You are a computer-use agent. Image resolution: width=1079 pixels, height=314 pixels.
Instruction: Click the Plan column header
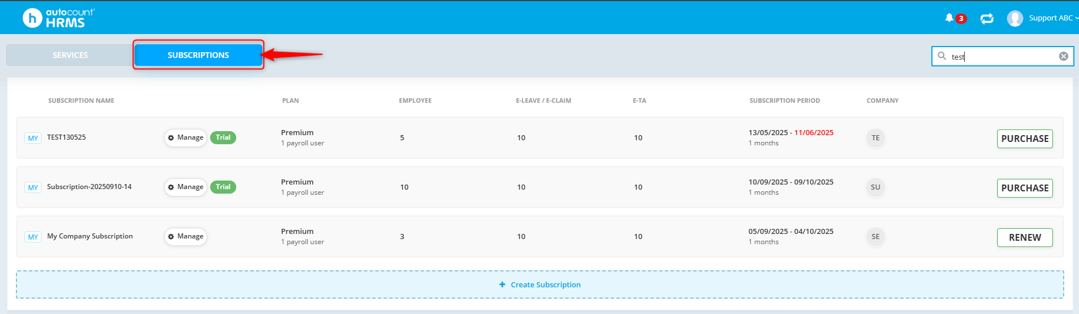click(290, 101)
